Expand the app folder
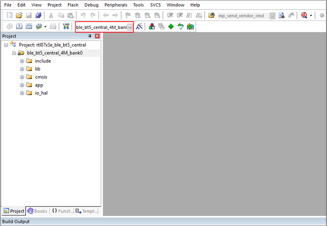Image resolution: width=327 pixels, height=226 pixels. click(x=22, y=85)
